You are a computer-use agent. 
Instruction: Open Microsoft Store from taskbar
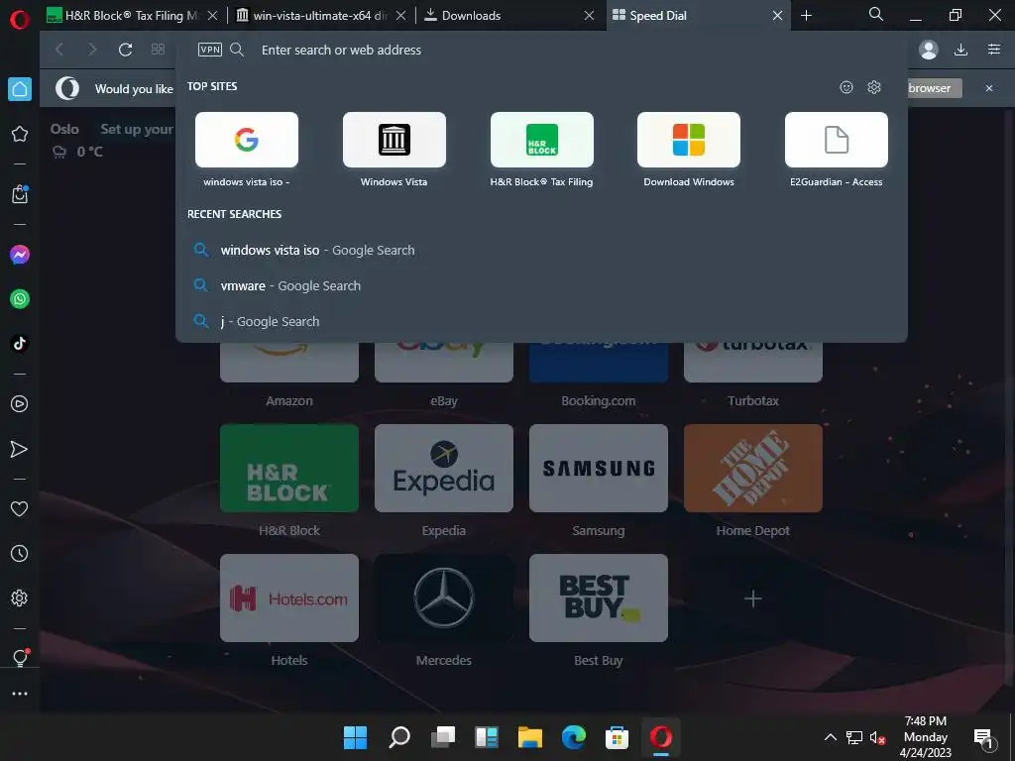tap(617, 737)
